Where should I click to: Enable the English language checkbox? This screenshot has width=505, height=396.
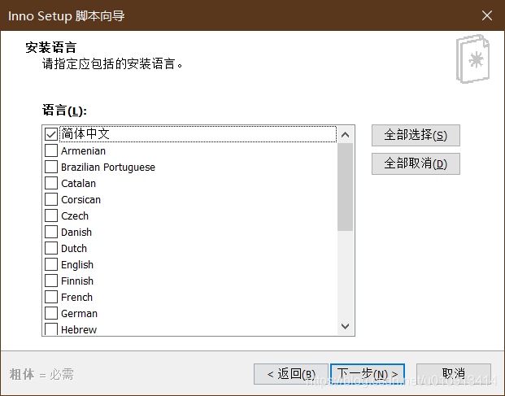coord(51,264)
